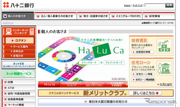Viewport: 180px width, 107px height.
Task: Open the 今月の金利 link
Action: click(166, 84)
